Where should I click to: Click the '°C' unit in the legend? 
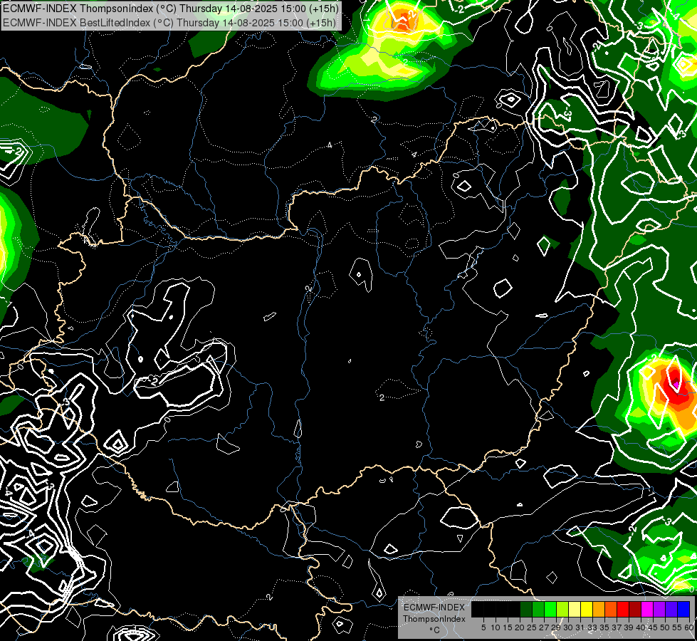click(435, 630)
